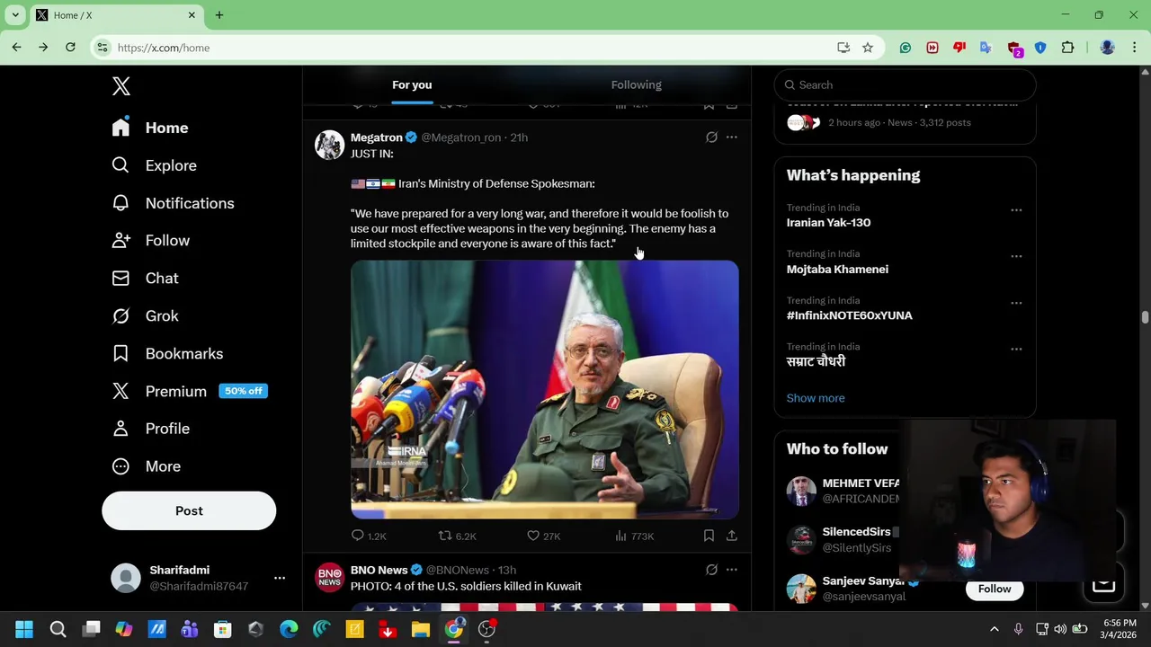This screenshot has height=647, width=1151.
Task: Like the Megatron post showing 27K
Action: coord(543,536)
